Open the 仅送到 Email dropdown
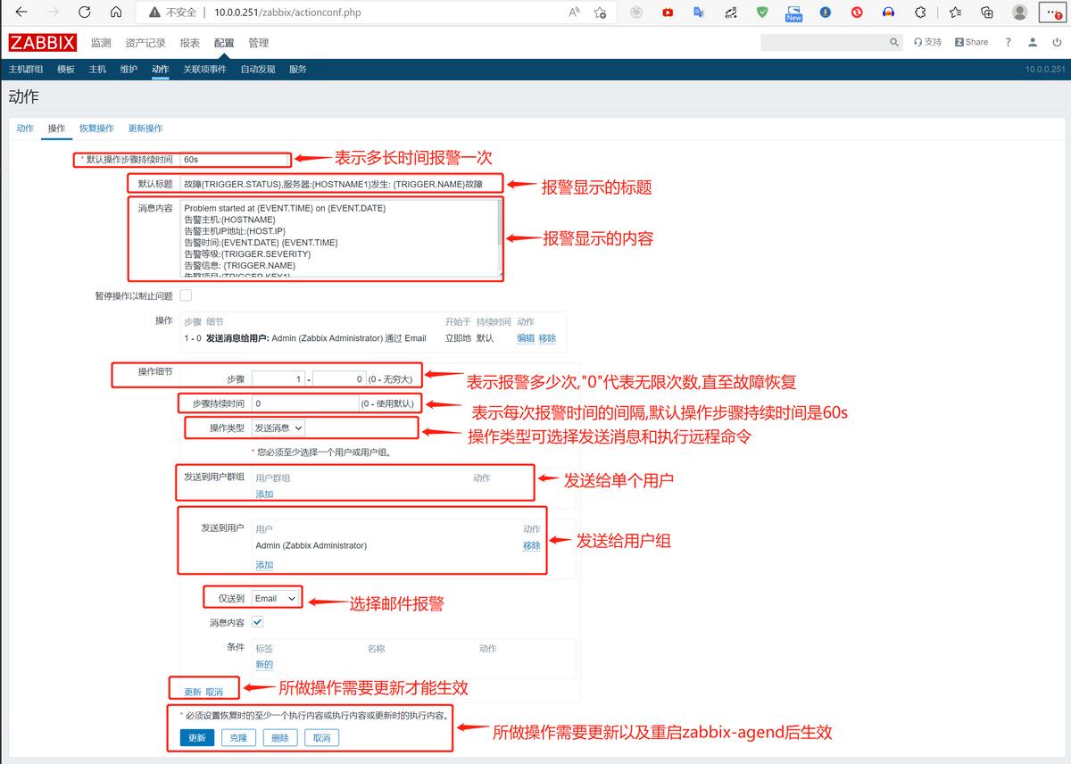Screen dimensions: 1071x764 pos(277,596)
